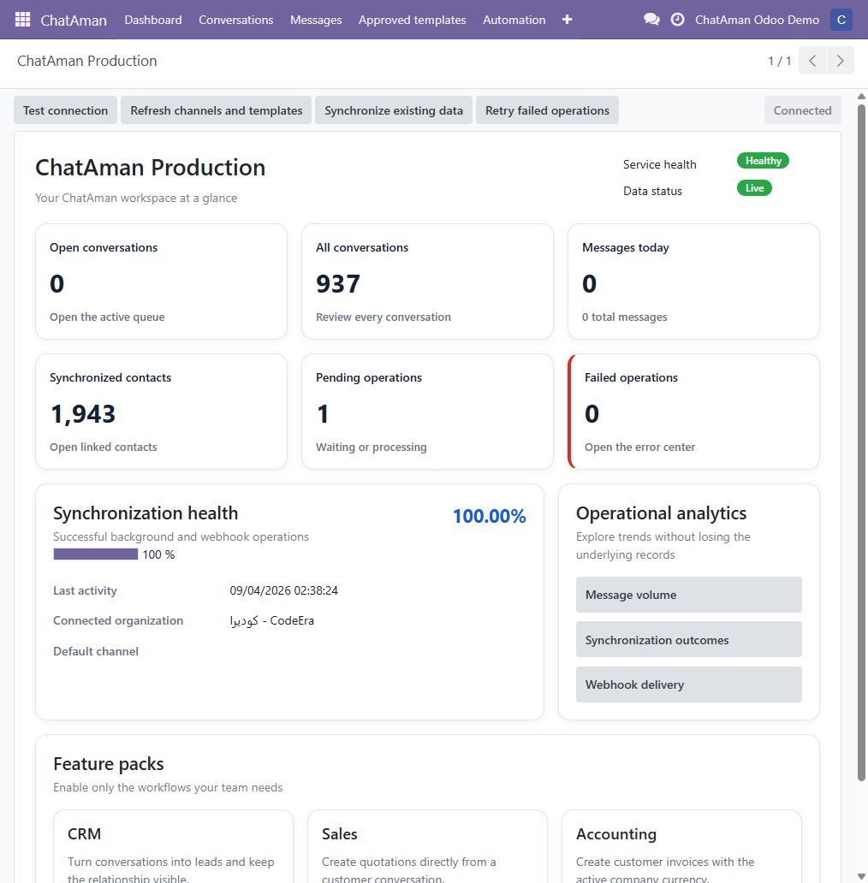Click the vertical scrollbar thumb
The width and height of the screenshot is (868, 883).
861,442
